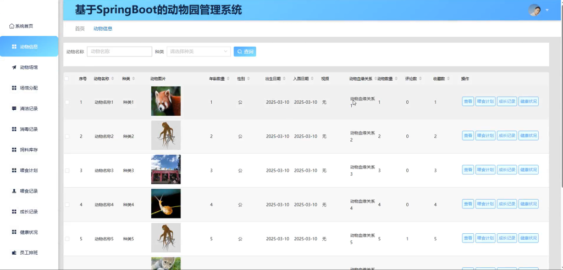Sort by 收藏数 column arrows
Viewport: 563px width, 270px height.
tap(448, 78)
